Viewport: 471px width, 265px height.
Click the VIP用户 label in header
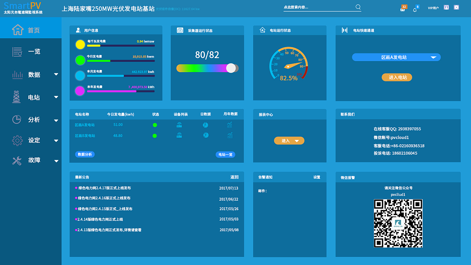(433, 8)
